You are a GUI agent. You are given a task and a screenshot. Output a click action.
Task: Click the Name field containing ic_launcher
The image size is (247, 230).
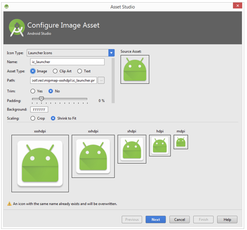point(67,62)
